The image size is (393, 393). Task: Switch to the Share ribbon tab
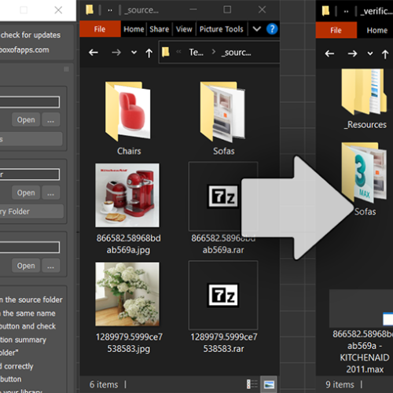click(159, 29)
